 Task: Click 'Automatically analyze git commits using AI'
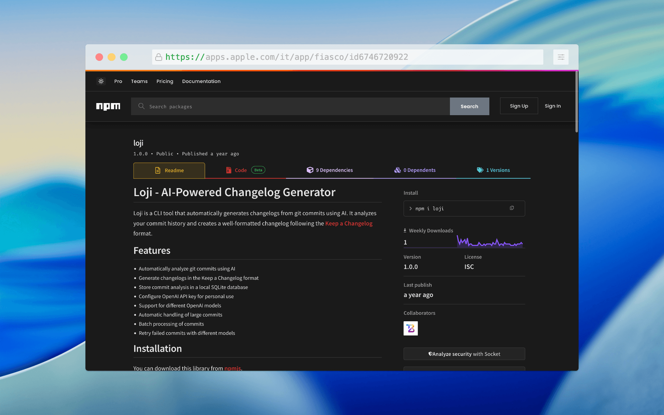click(x=187, y=269)
